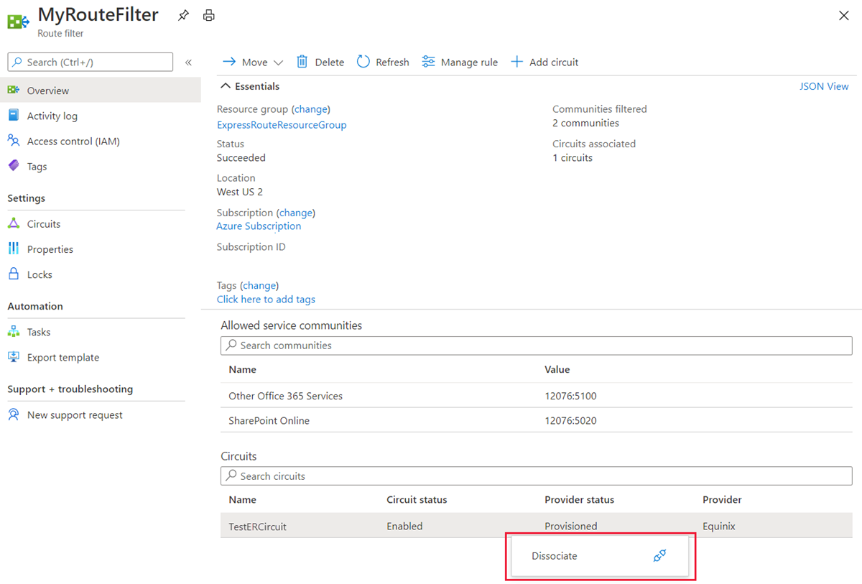Click the print icon beside the title
Viewport: 862px width, 584px height.
(x=209, y=16)
